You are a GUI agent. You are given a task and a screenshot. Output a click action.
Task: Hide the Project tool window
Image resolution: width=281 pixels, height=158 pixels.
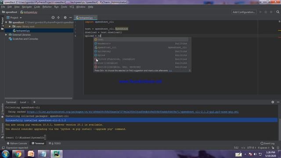pos(71,18)
